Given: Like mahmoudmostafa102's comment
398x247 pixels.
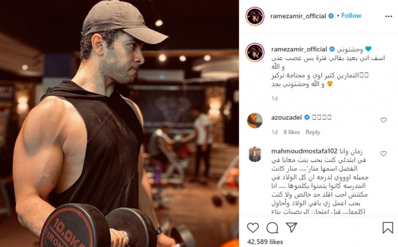Looking at the screenshot, I should point(383,154).
